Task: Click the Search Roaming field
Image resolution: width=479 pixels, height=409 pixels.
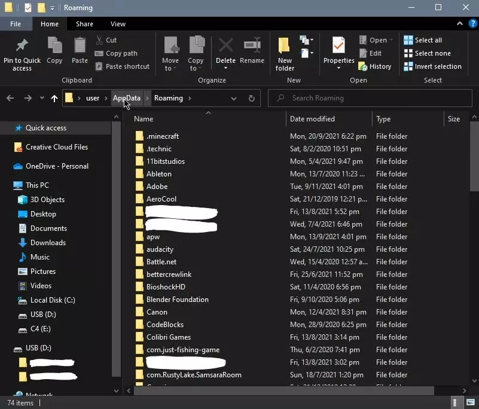Action: (x=370, y=98)
